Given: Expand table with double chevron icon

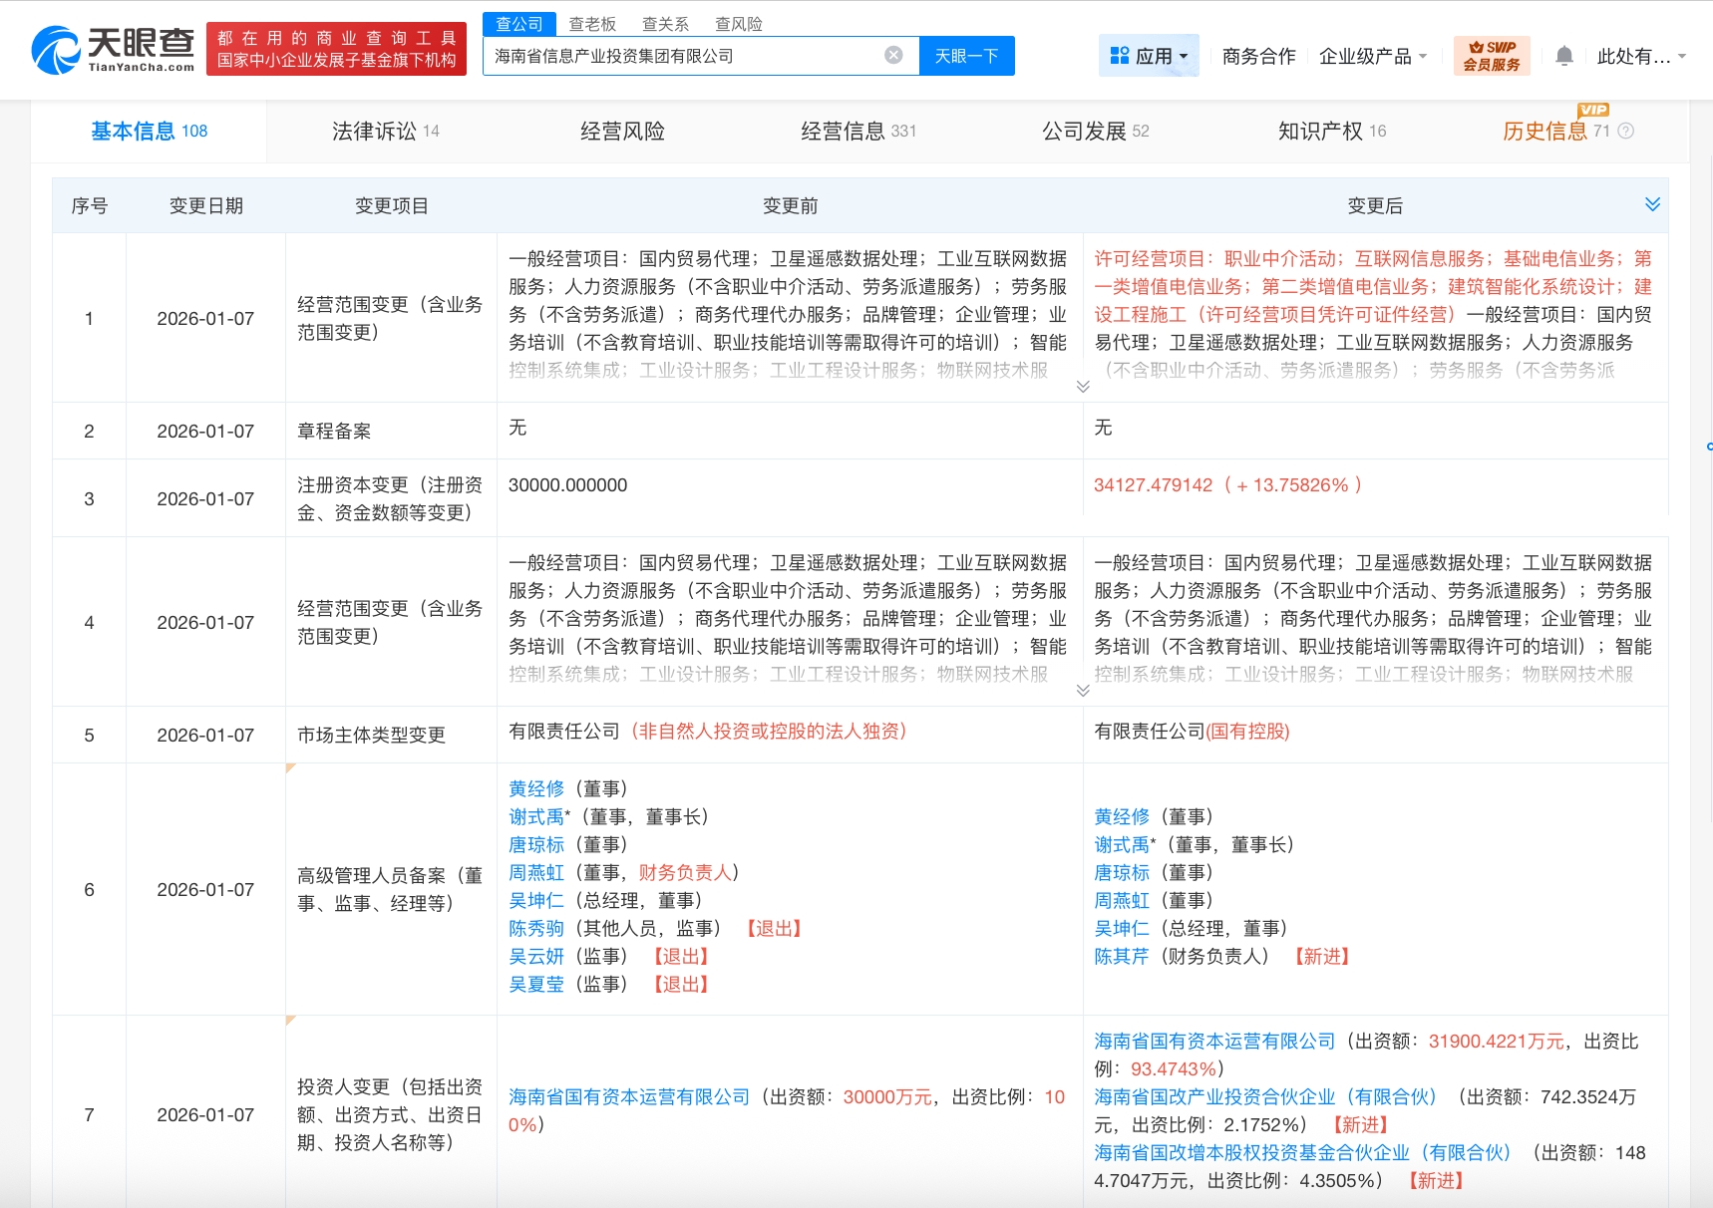Looking at the screenshot, I should (x=1651, y=204).
